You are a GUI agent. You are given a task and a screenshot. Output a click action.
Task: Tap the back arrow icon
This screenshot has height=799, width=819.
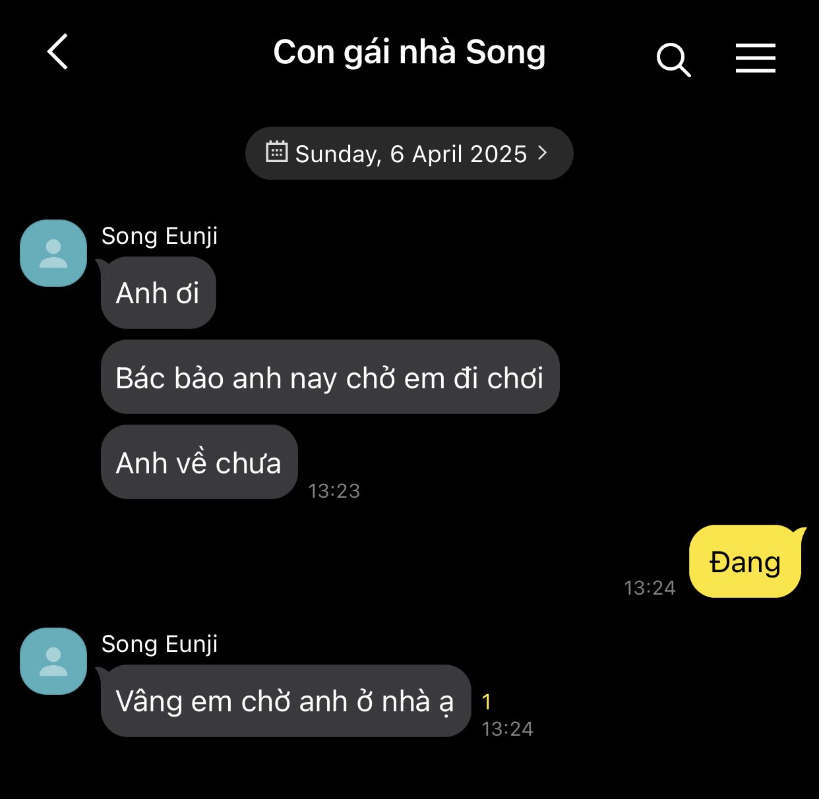[58, 52]
